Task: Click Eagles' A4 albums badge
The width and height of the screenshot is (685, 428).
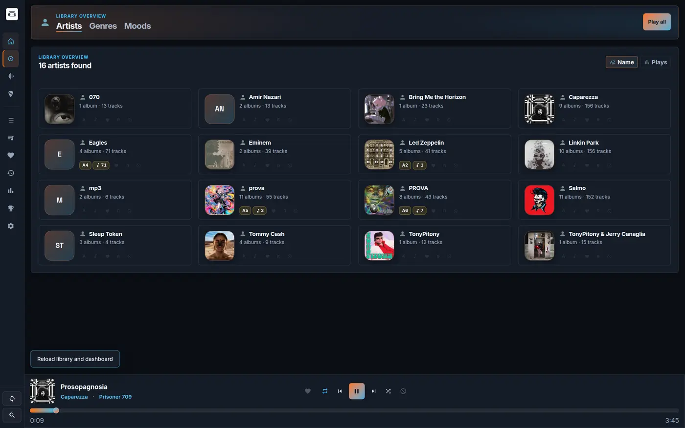Action: point(85,165)
